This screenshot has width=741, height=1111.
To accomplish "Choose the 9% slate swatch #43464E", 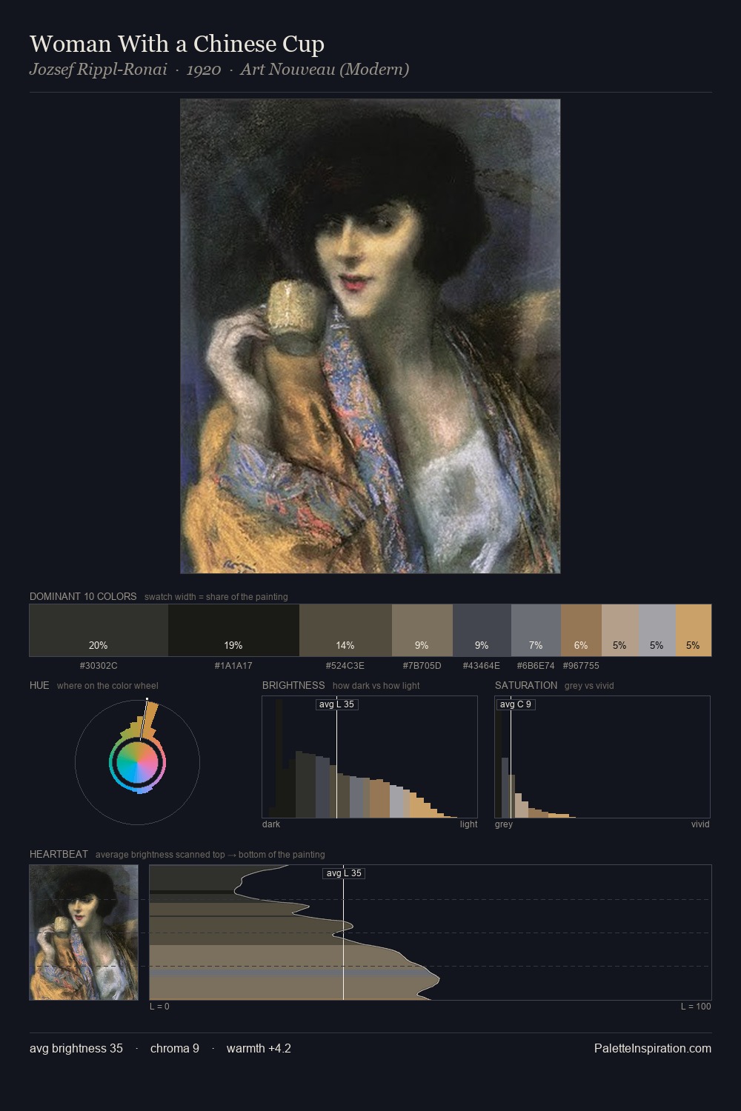I will [482, 630].
